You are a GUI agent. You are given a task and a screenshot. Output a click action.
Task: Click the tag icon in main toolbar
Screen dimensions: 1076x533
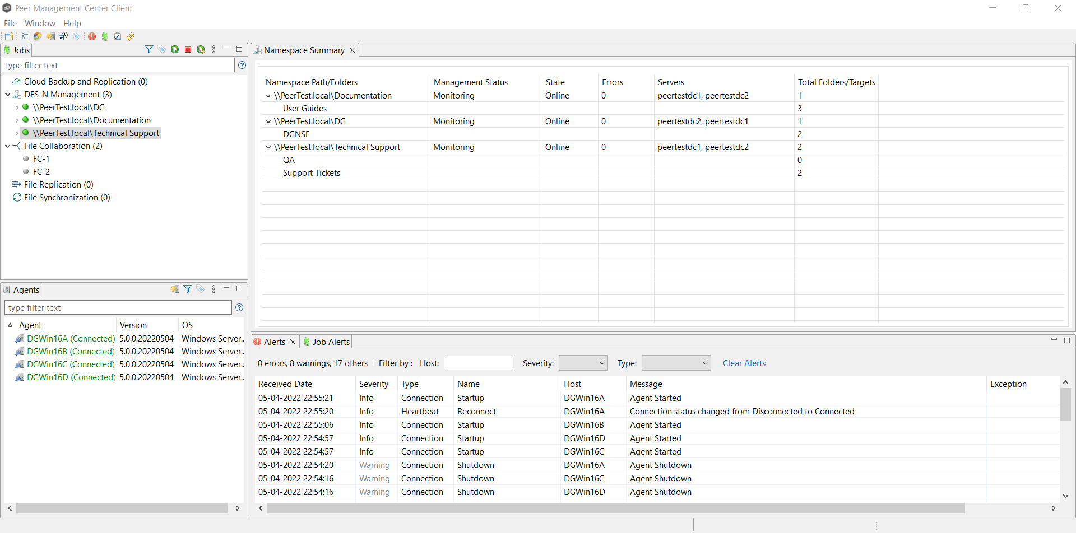pos(76,36)
